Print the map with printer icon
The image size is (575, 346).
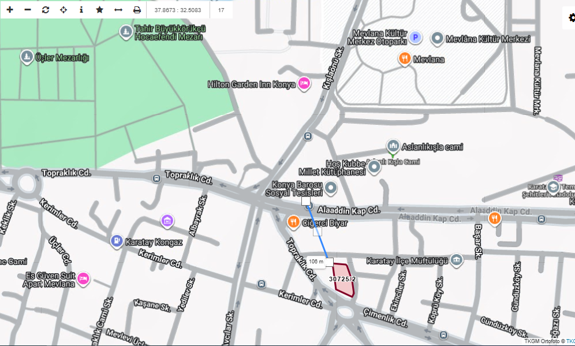pyautogui.click(x=137, y=10)
